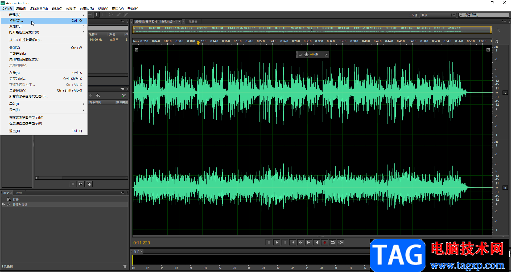Move playhead to next marker
Viewport: 511px width, 272px height.
[x=317, y=243]
